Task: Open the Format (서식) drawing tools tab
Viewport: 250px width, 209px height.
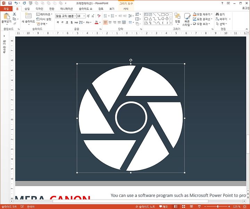Action: tap(126, 9)
